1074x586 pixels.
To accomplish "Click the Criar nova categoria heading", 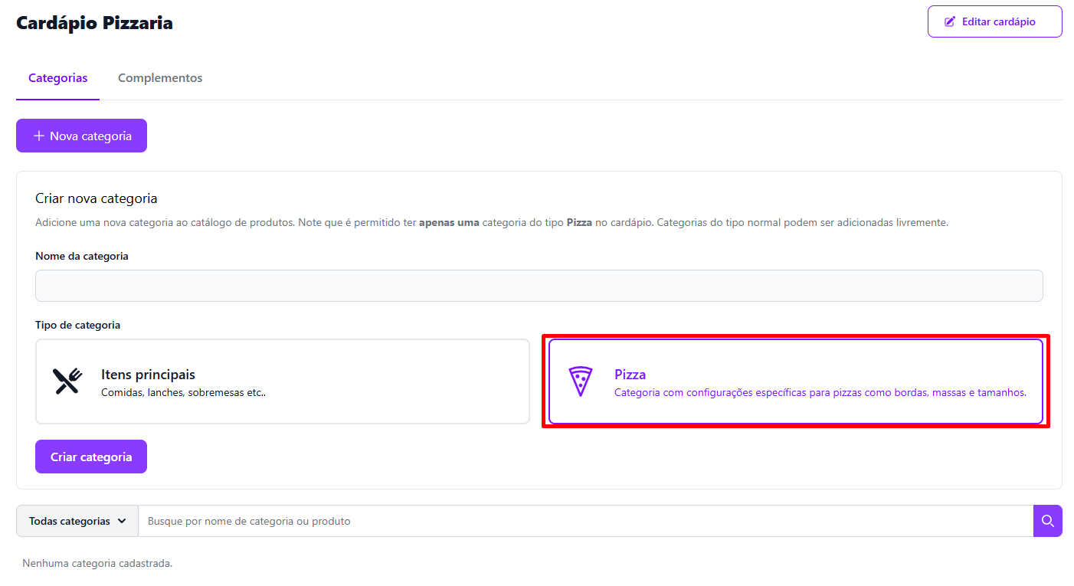I will coord(97,198).
